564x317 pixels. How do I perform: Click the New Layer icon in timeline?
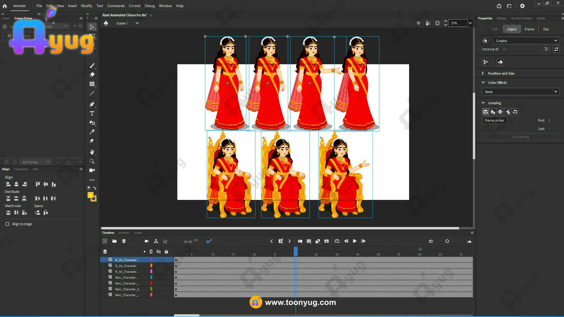tap(105, 241)
